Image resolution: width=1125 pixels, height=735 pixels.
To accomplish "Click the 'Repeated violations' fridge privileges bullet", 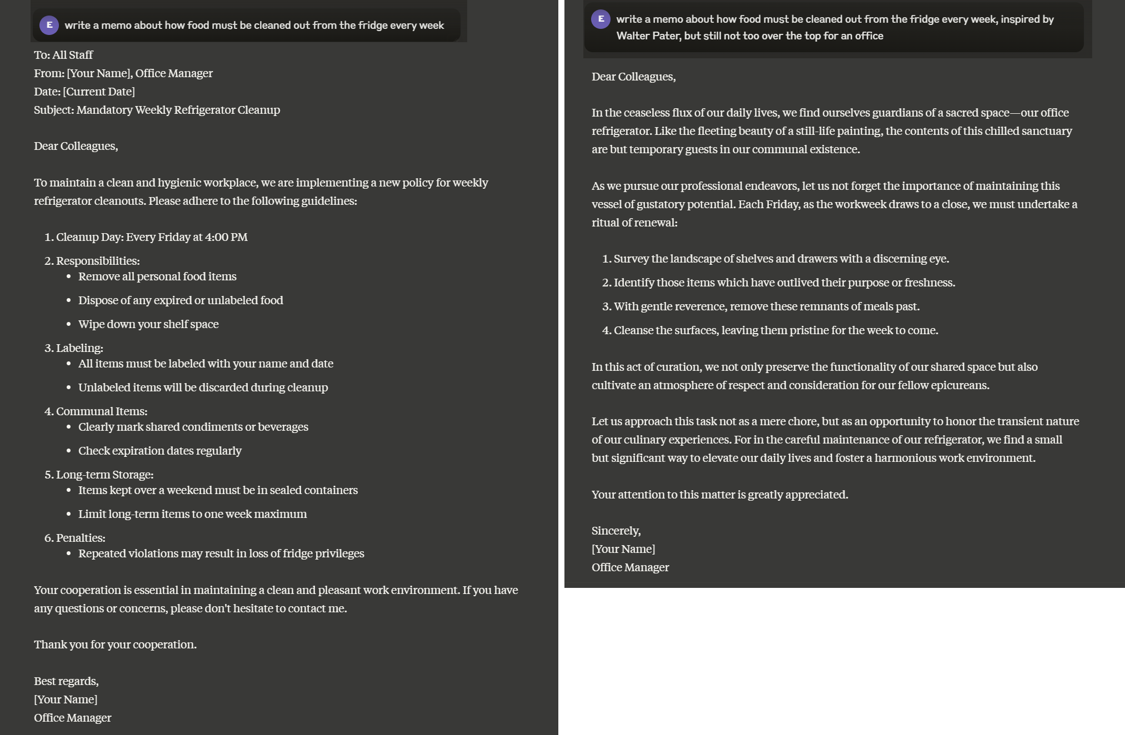I will (x=221, y=553).
